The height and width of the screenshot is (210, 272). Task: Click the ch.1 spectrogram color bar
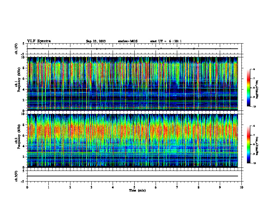(249, 88)
